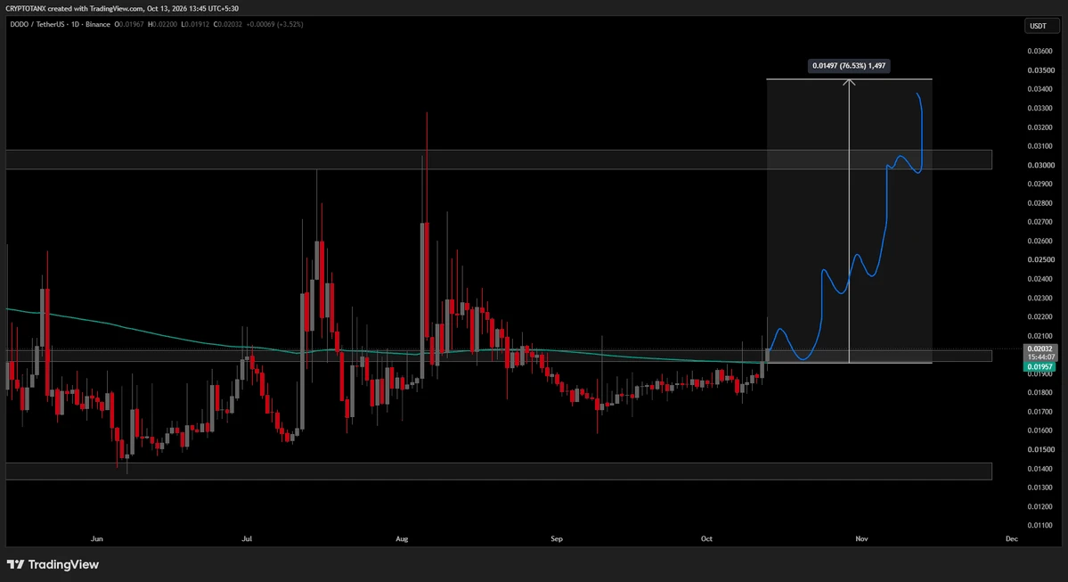The width and height of the screenshot is (1068, 582).
Task: Click the Jul label on time axis
Action: pos(247,538)
